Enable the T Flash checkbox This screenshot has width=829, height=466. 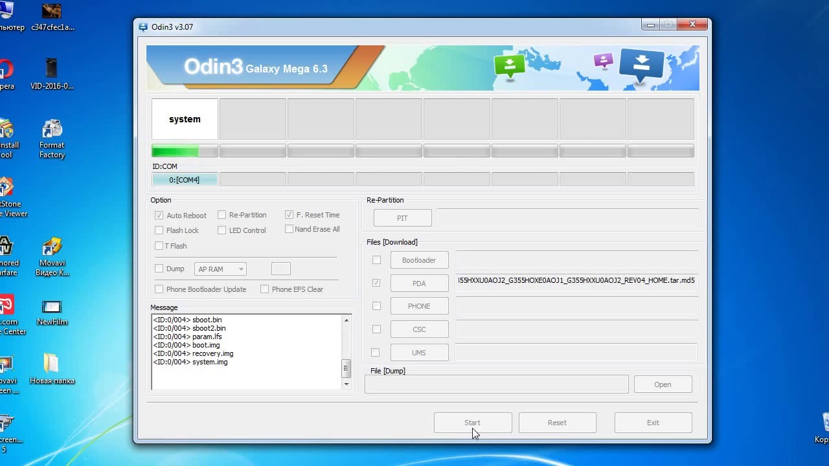(x=159, y=246)
